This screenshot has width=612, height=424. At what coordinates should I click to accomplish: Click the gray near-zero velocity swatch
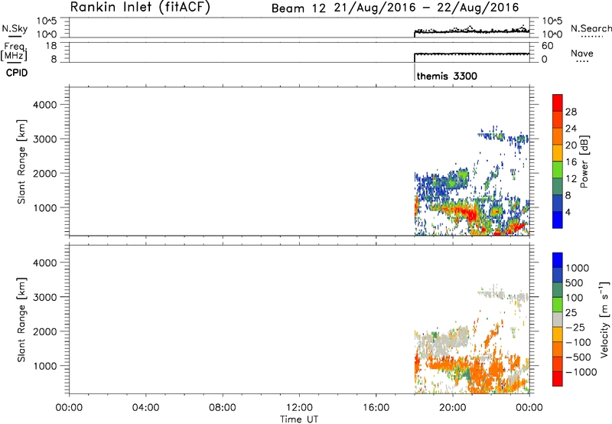tap(558, 319)
